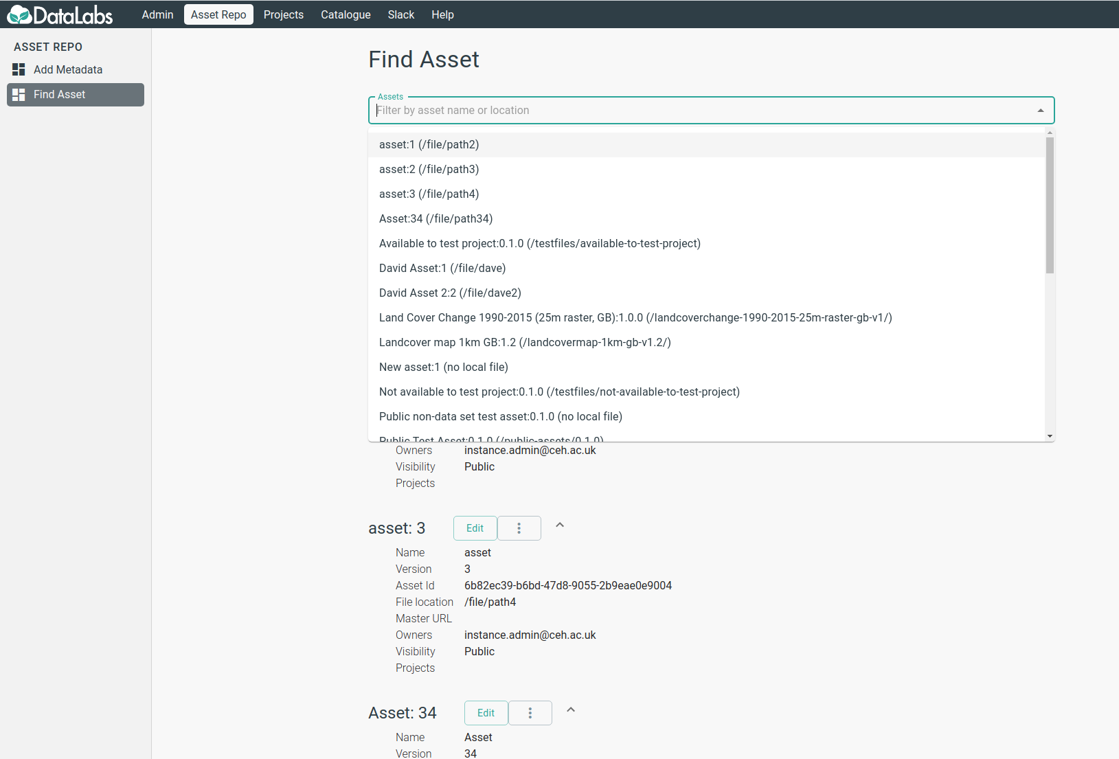Collapse the asset: 3 details section
Viewport: 1119px width, 759px height.
pyautogui.click(x=560, y=525)
